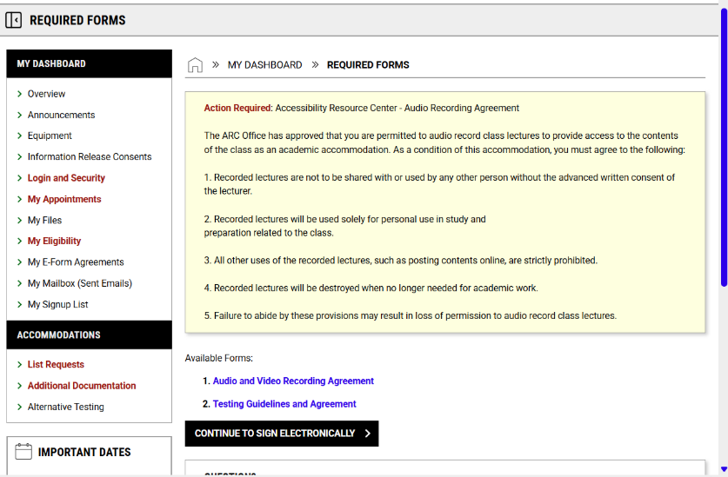Open My E-Form Agreements
The image size is (728, 477).
(x=76, y=262)
